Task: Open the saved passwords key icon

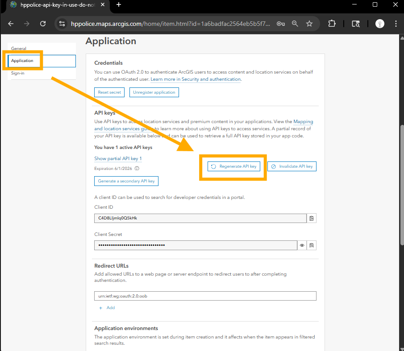Action: [281, 24]
